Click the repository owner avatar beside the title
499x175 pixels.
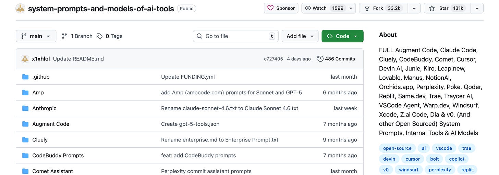21,9
